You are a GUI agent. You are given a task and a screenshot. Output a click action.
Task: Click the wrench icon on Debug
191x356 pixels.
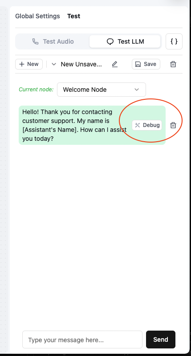(x=138, y=125)
